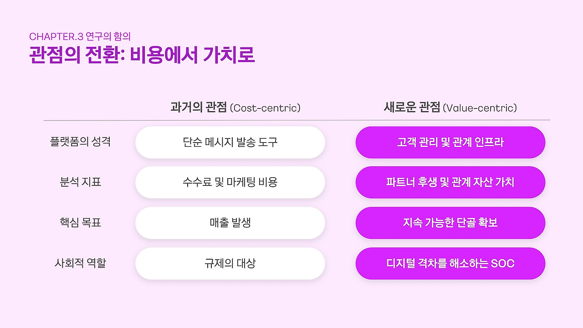Click the row label '플랫폼의 성격'
The image size is (583, 328).
point(80,142)
